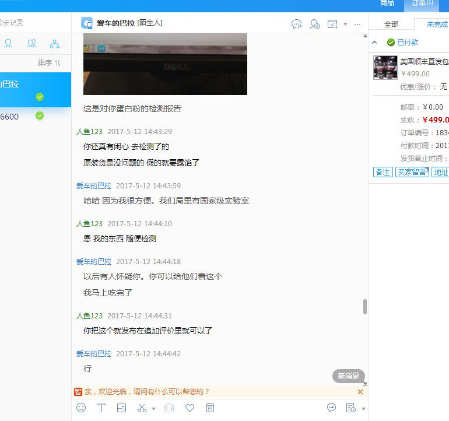Open the 商品 tab at top

[387, 3]
